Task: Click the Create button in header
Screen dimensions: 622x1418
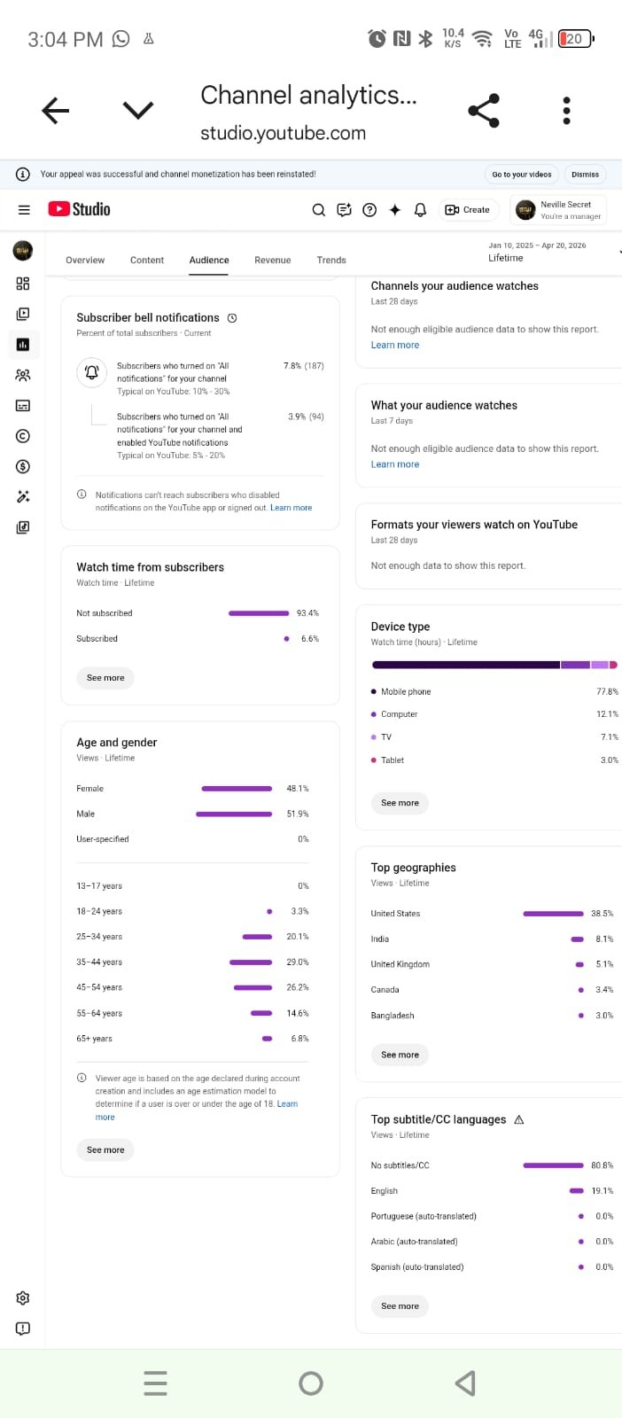Action: coord(468,210)
